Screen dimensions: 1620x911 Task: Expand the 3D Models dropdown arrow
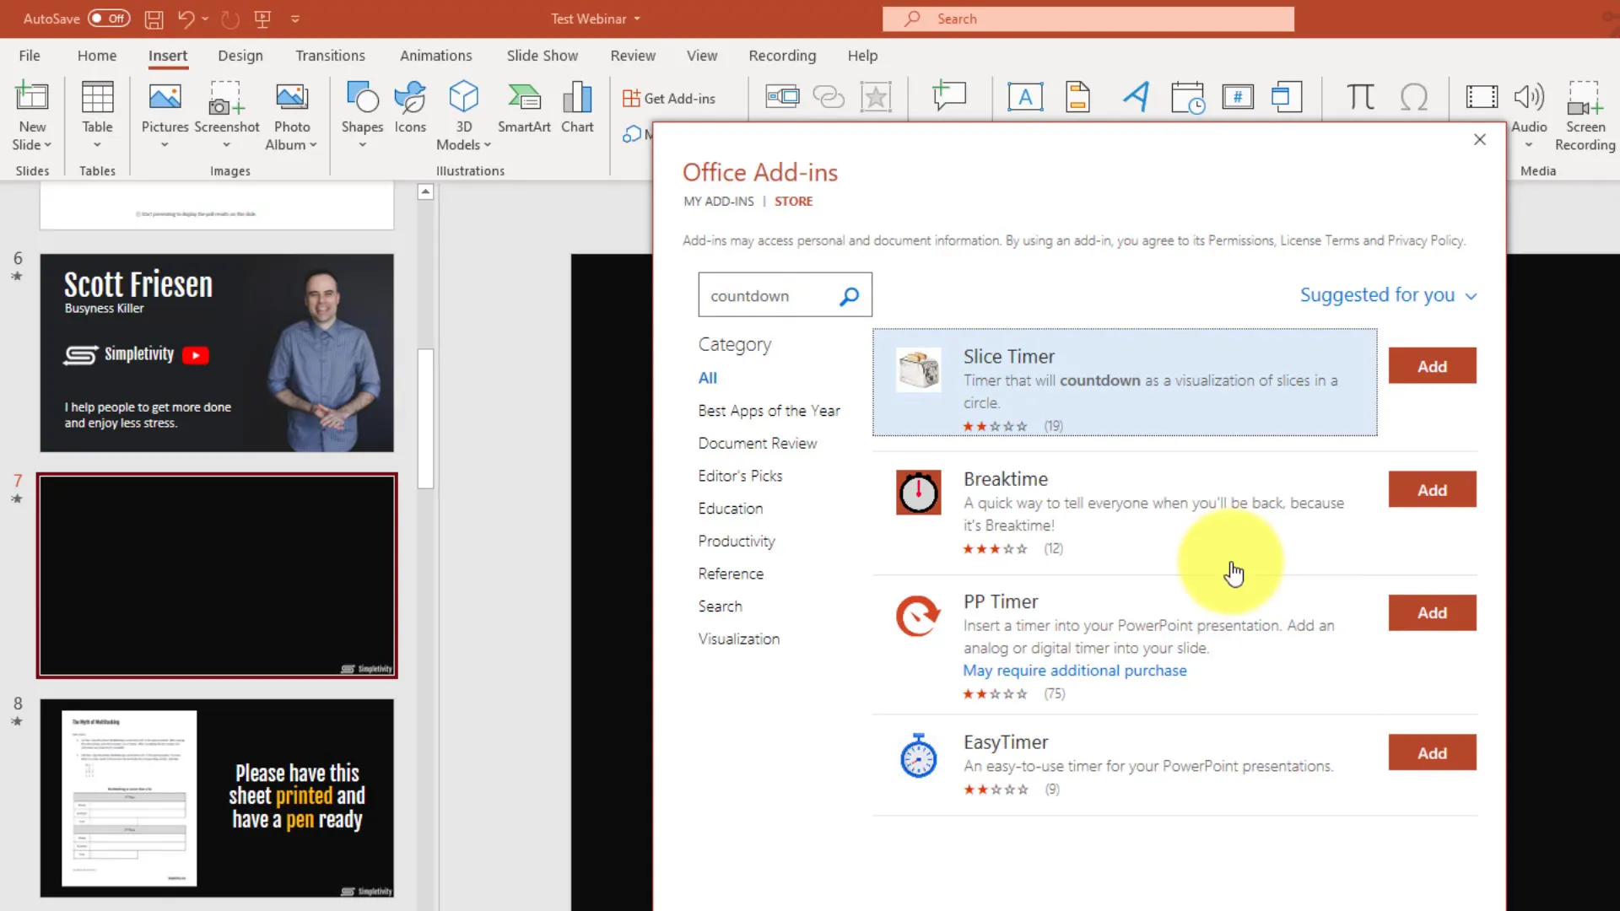click(x=487, y=145)
